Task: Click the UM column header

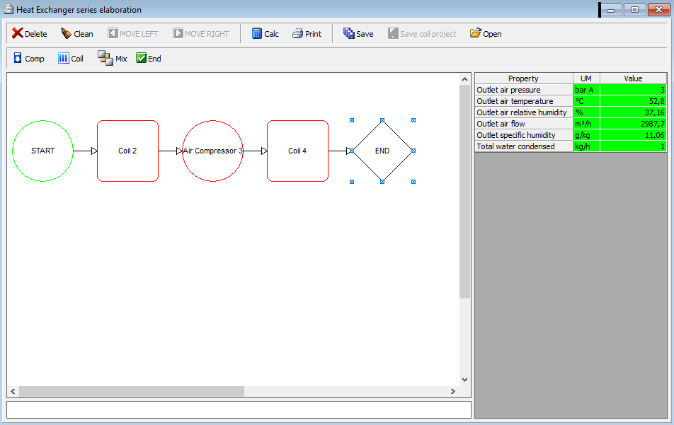Action: (x=586, y=78)
